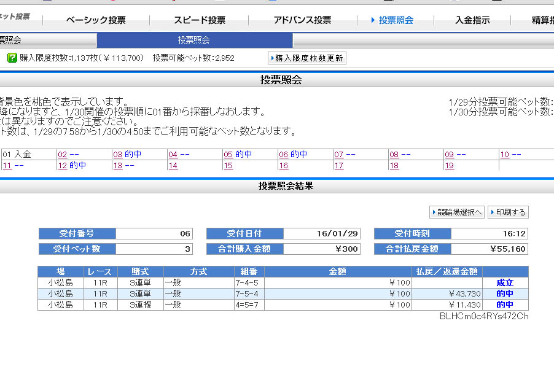Open receipt number 02 link
The height and width of the screenshot is (388, 554).
62,155
